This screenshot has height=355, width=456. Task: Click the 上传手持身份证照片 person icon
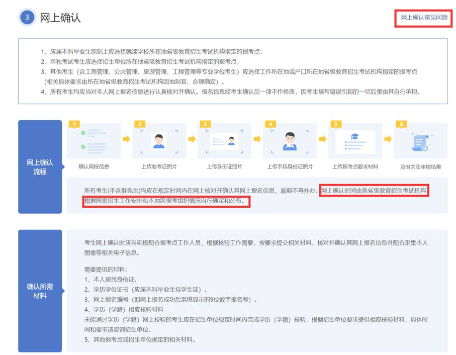coord(290,140)
